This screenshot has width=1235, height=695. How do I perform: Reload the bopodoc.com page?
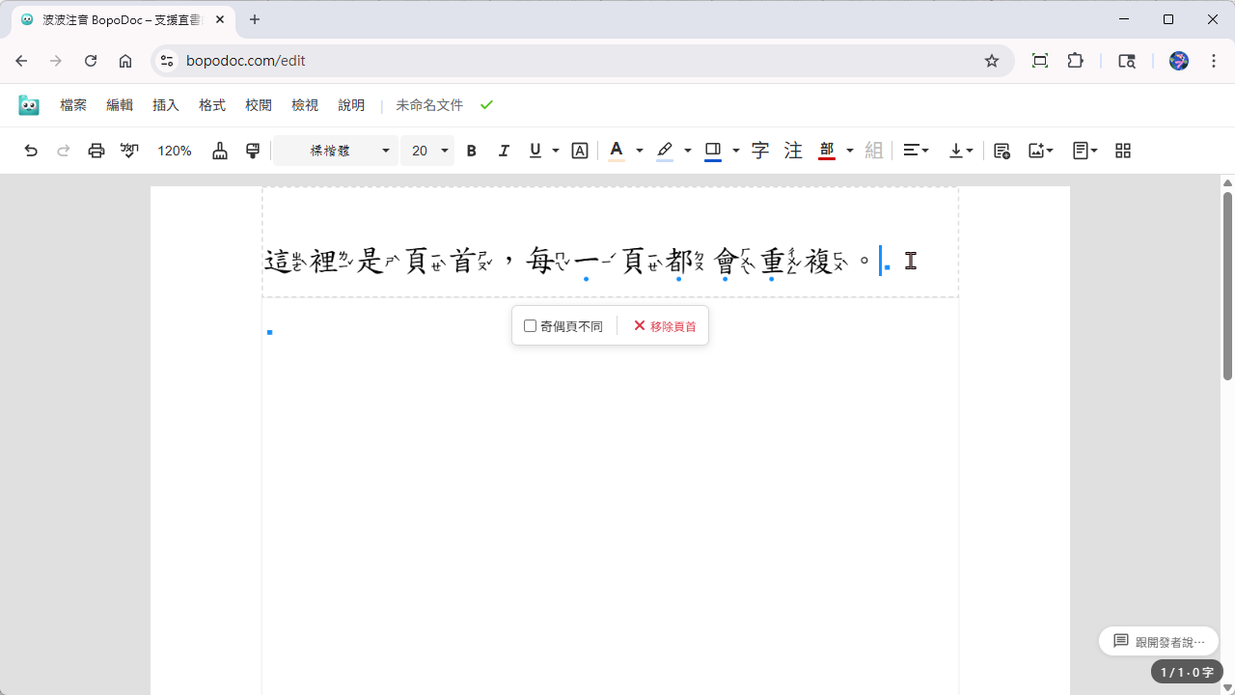[91, 61]
